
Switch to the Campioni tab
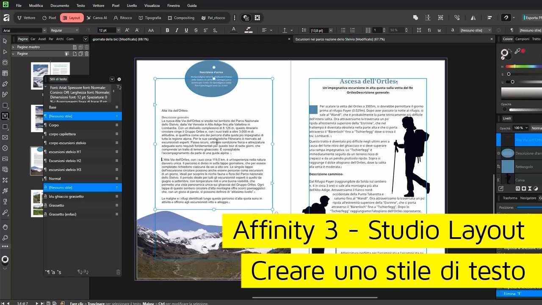pyautogui.click(x=522, y=39)
